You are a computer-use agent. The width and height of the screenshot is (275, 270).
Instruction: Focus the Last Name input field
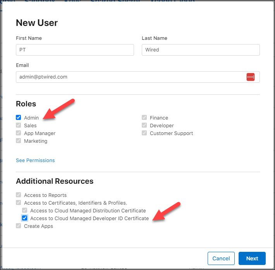click(201, 50)
